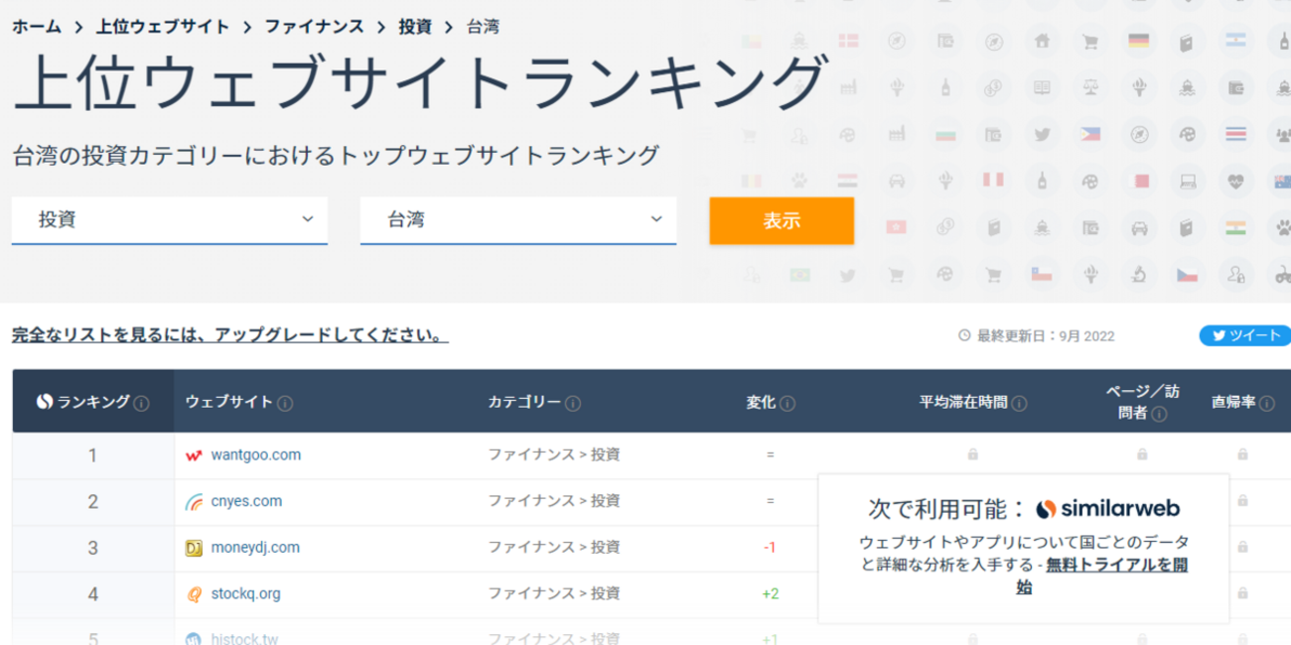Open the 上位ウェブサイト breadcrumb
This screenshot has height=645, width=1291.
click(163, 27)
